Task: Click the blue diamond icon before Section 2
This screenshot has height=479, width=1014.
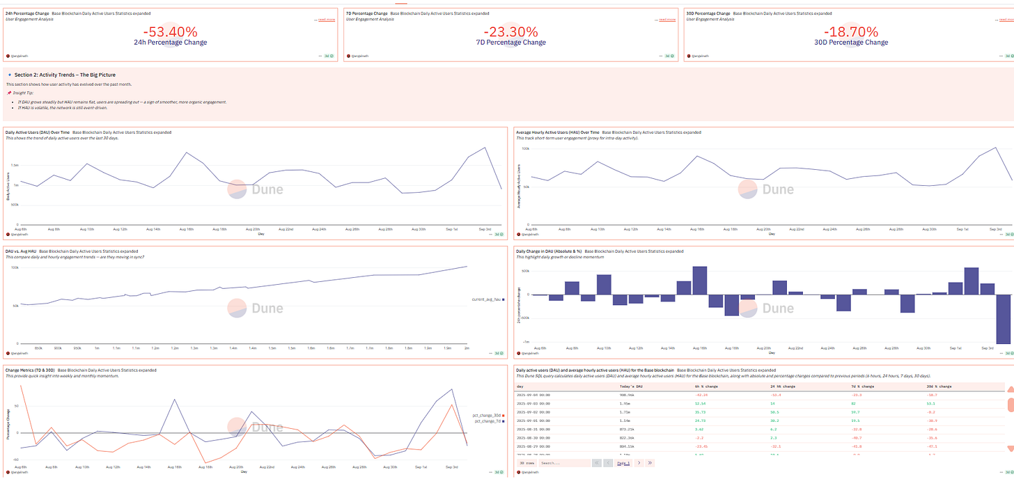Action: pos(9,74)
